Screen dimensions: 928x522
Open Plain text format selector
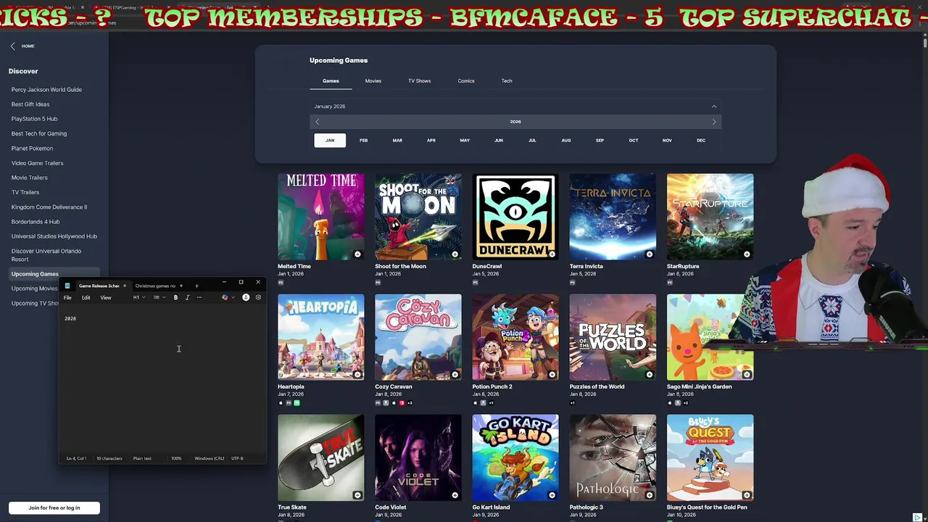(x=142, y=458)
